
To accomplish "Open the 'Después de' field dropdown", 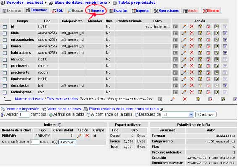I will click(178, 115).
